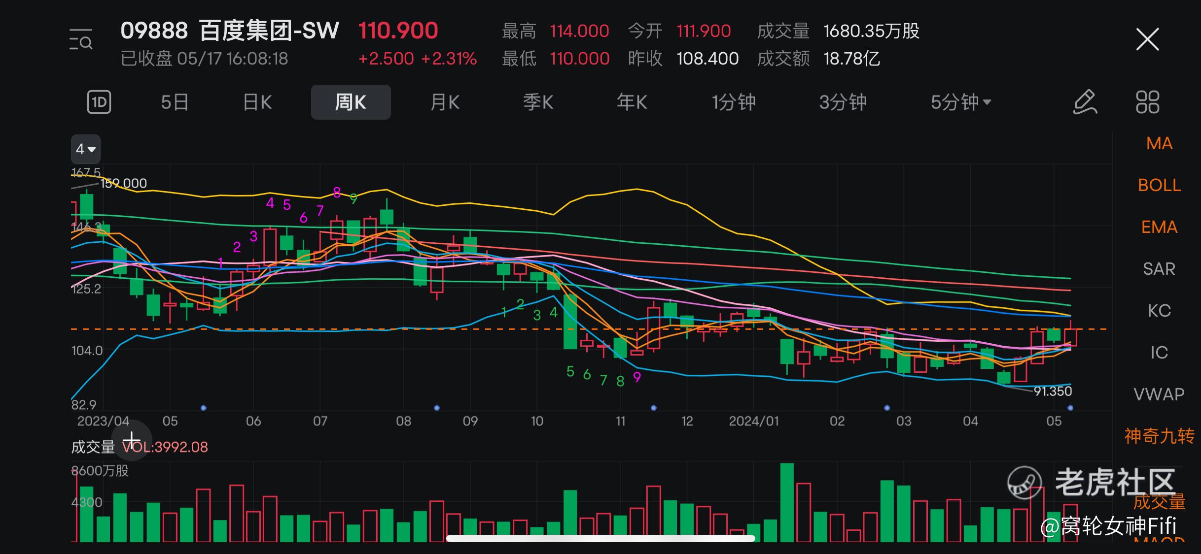
Task: Switch to the 季K quarterly tab
Action: [538, 102]
